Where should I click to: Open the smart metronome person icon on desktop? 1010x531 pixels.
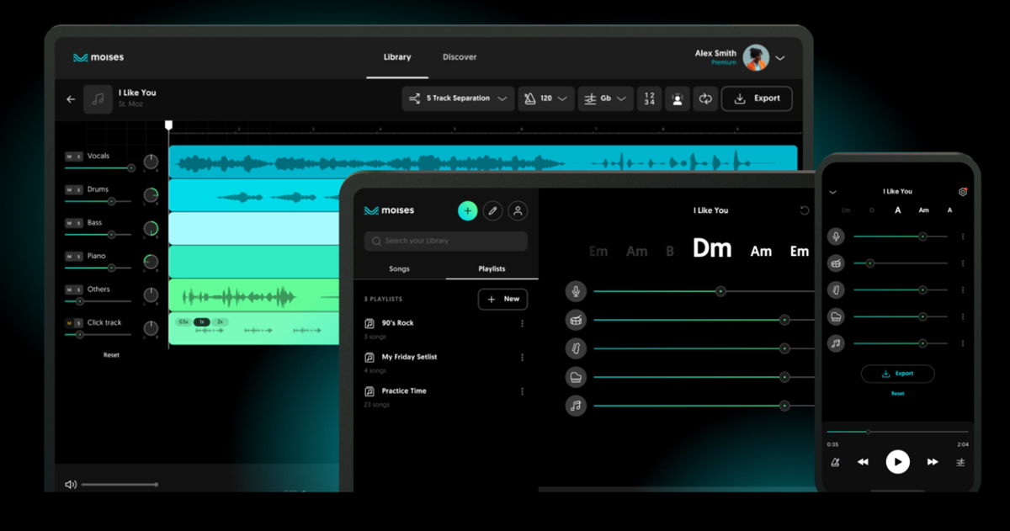pyautogui.click(x=677, y=98)
